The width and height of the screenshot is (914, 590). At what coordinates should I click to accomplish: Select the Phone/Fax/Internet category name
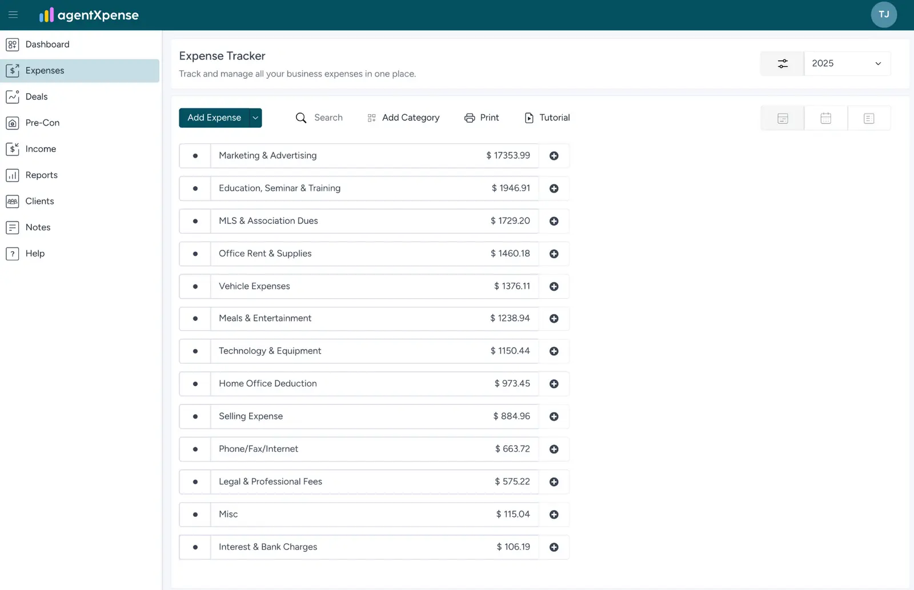[258, 449]
